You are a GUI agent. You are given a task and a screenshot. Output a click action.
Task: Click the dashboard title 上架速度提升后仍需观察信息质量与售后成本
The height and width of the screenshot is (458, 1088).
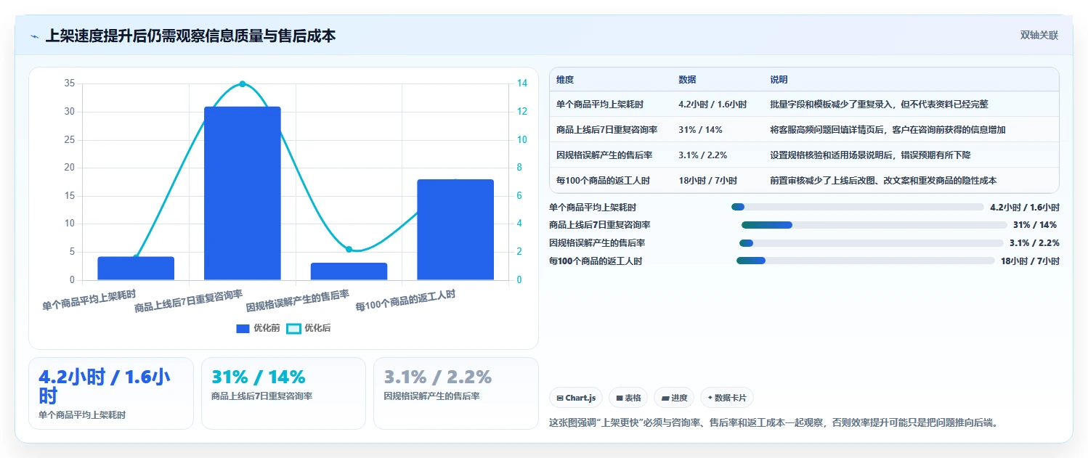tap(190, 36)
